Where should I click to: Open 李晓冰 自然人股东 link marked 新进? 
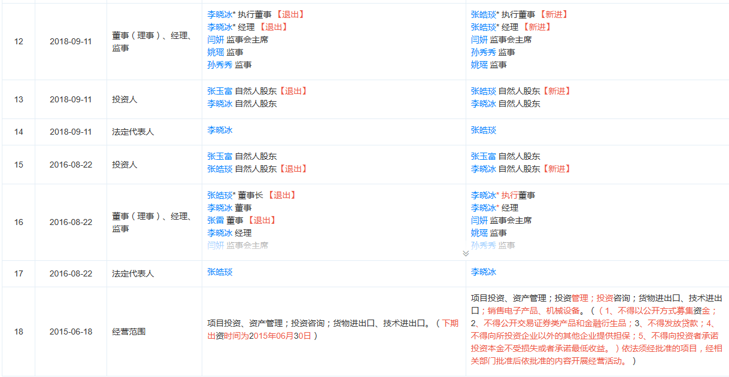[483, 169]
